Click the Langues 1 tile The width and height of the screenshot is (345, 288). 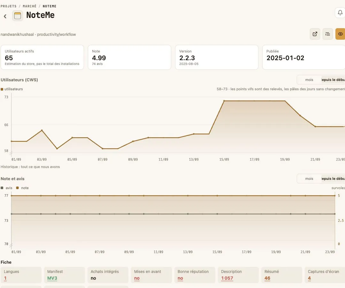(x=21, y=275)
